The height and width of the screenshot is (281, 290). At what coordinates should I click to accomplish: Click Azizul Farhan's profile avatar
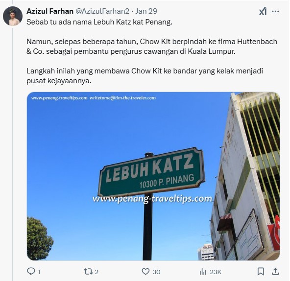pos(13,16)
